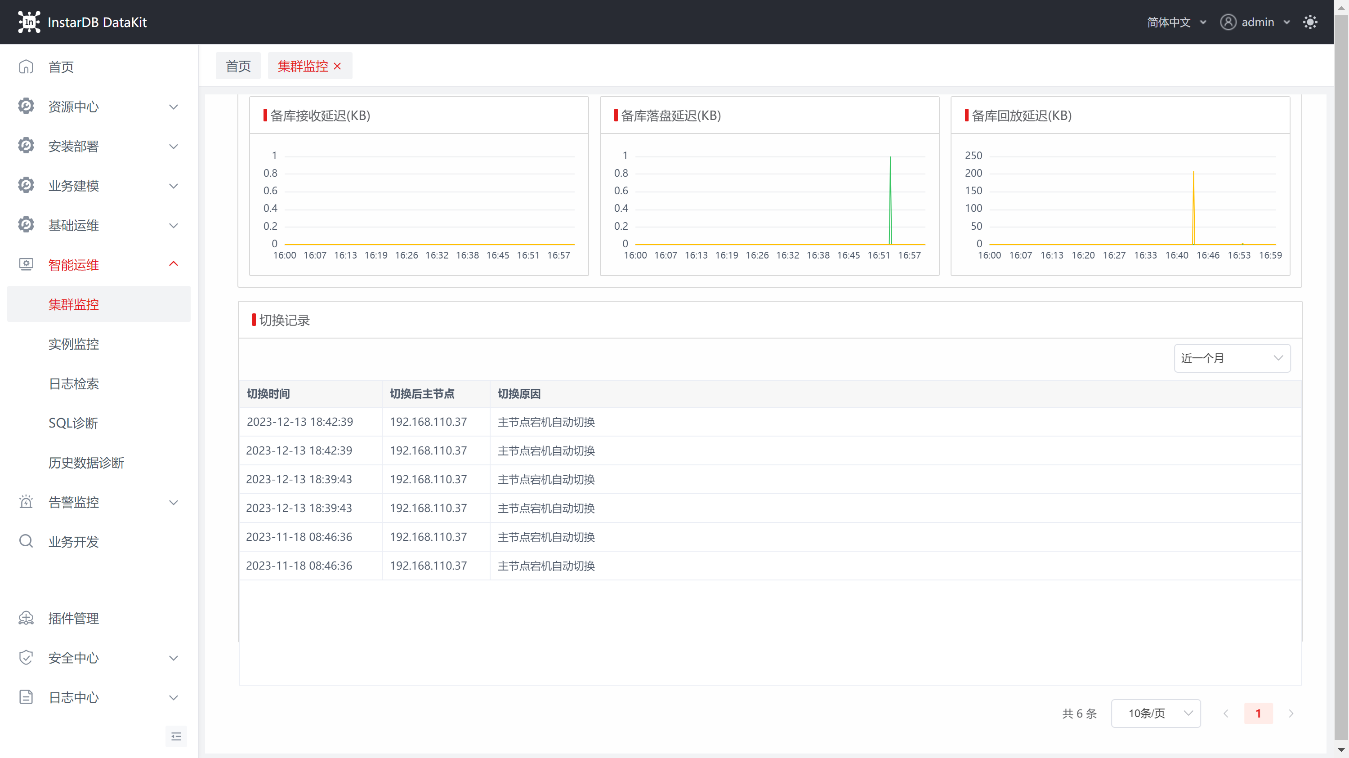The height and width of the screenshot is (758, 1349).
Task: Open 业务开发 menu item
Action: [99, 541]
